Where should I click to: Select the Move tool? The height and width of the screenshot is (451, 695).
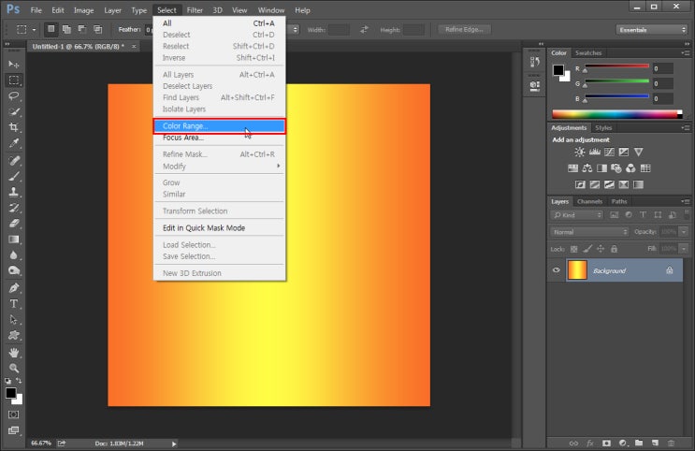tap(14, 65)
